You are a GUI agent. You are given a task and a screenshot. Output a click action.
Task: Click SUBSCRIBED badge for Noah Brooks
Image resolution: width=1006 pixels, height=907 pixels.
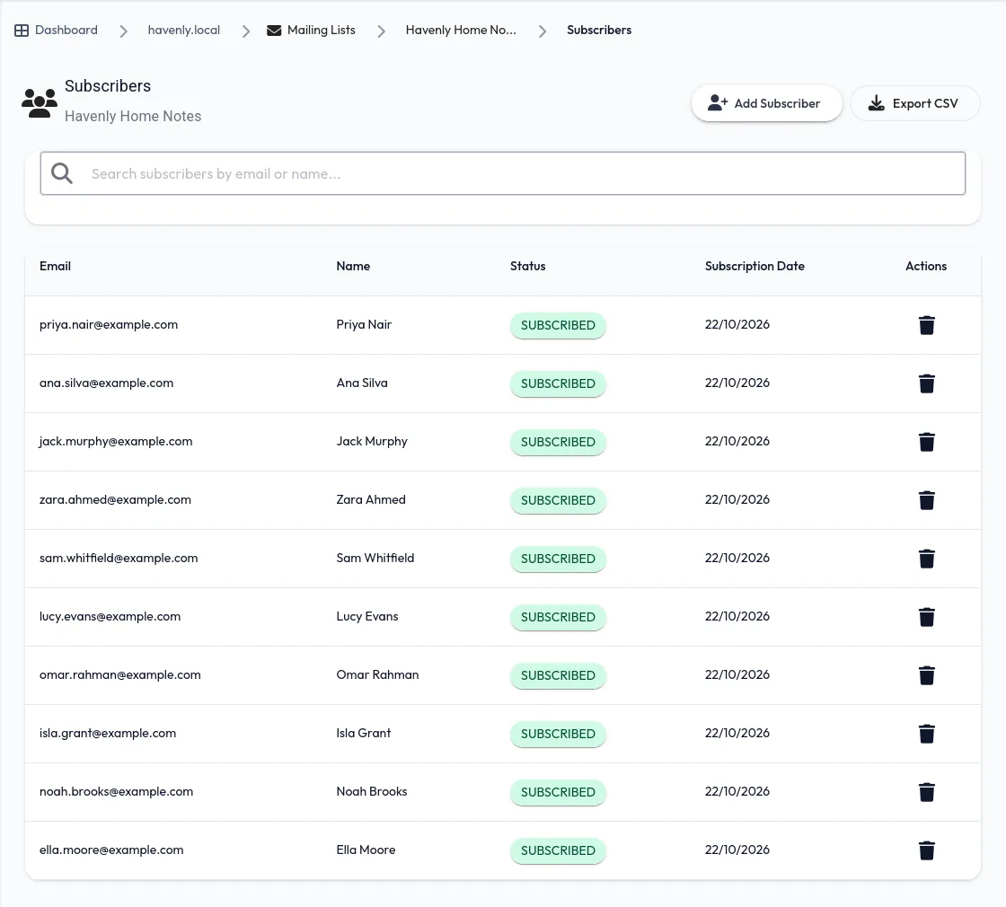click(558, 792)
